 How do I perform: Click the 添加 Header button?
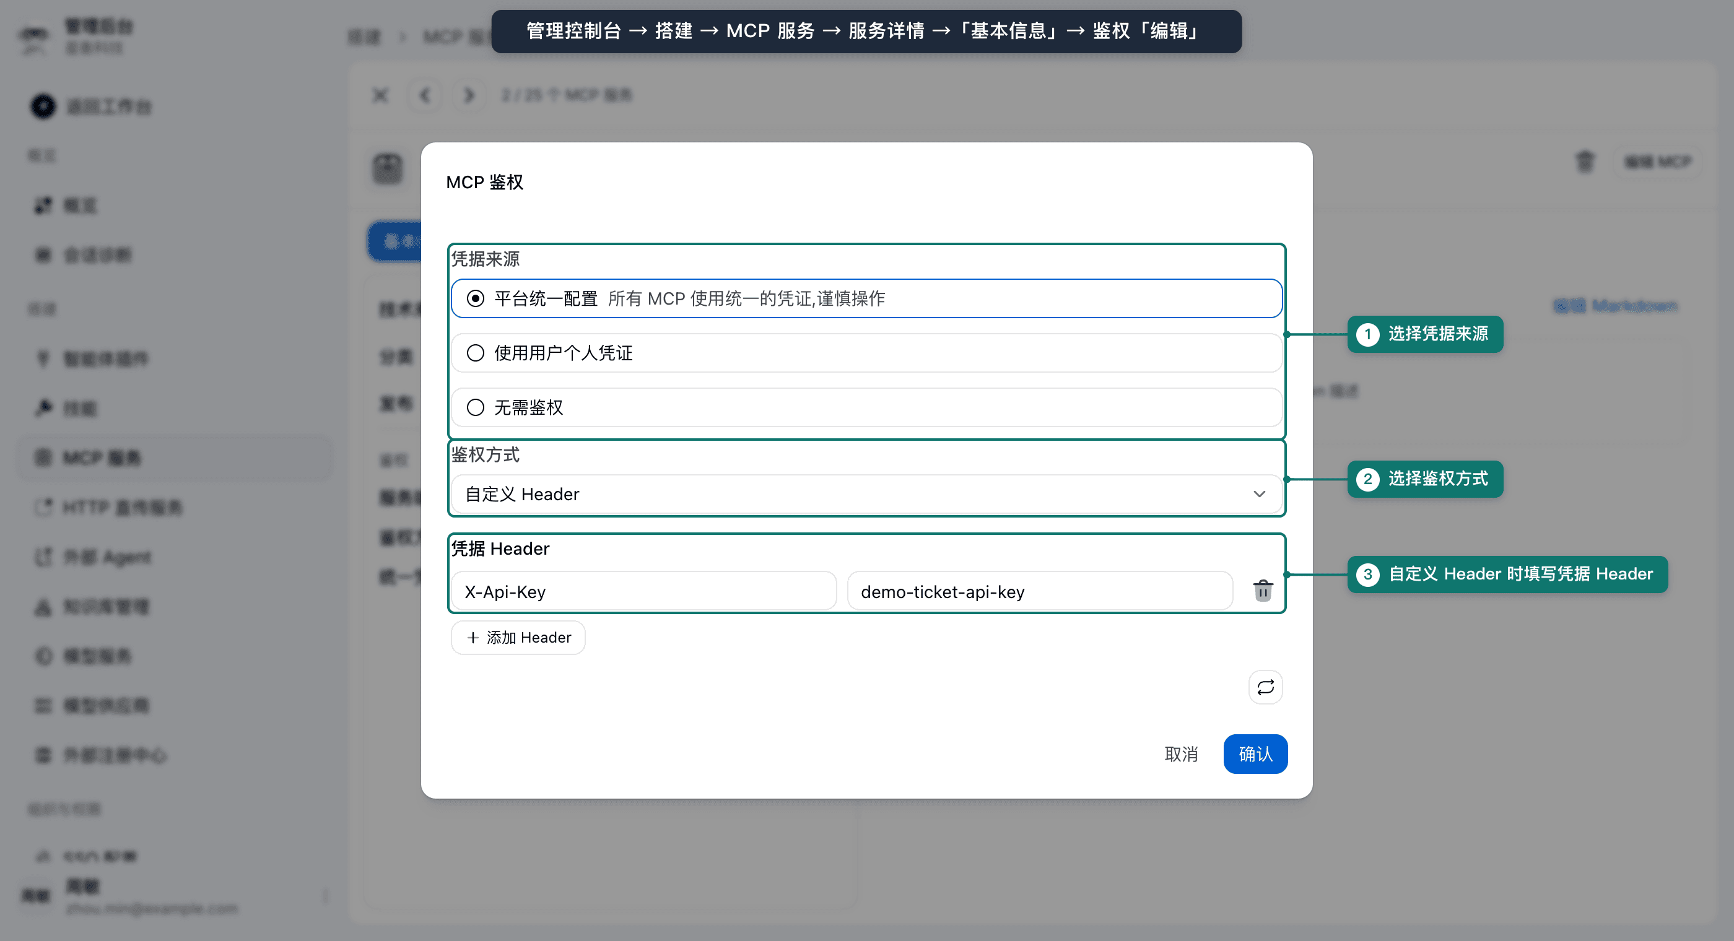click(518, 638)
